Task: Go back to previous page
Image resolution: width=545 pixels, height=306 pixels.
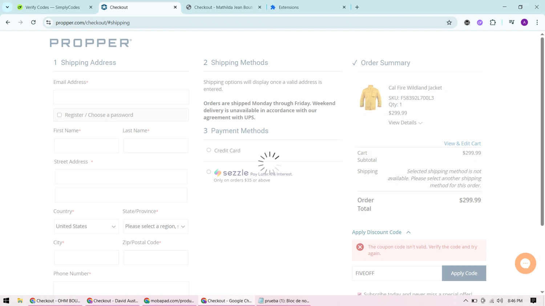Action: (8, 22)
